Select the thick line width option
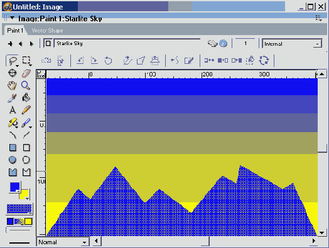This screenshot has width=329, height=248. click(x=19, y=243)
